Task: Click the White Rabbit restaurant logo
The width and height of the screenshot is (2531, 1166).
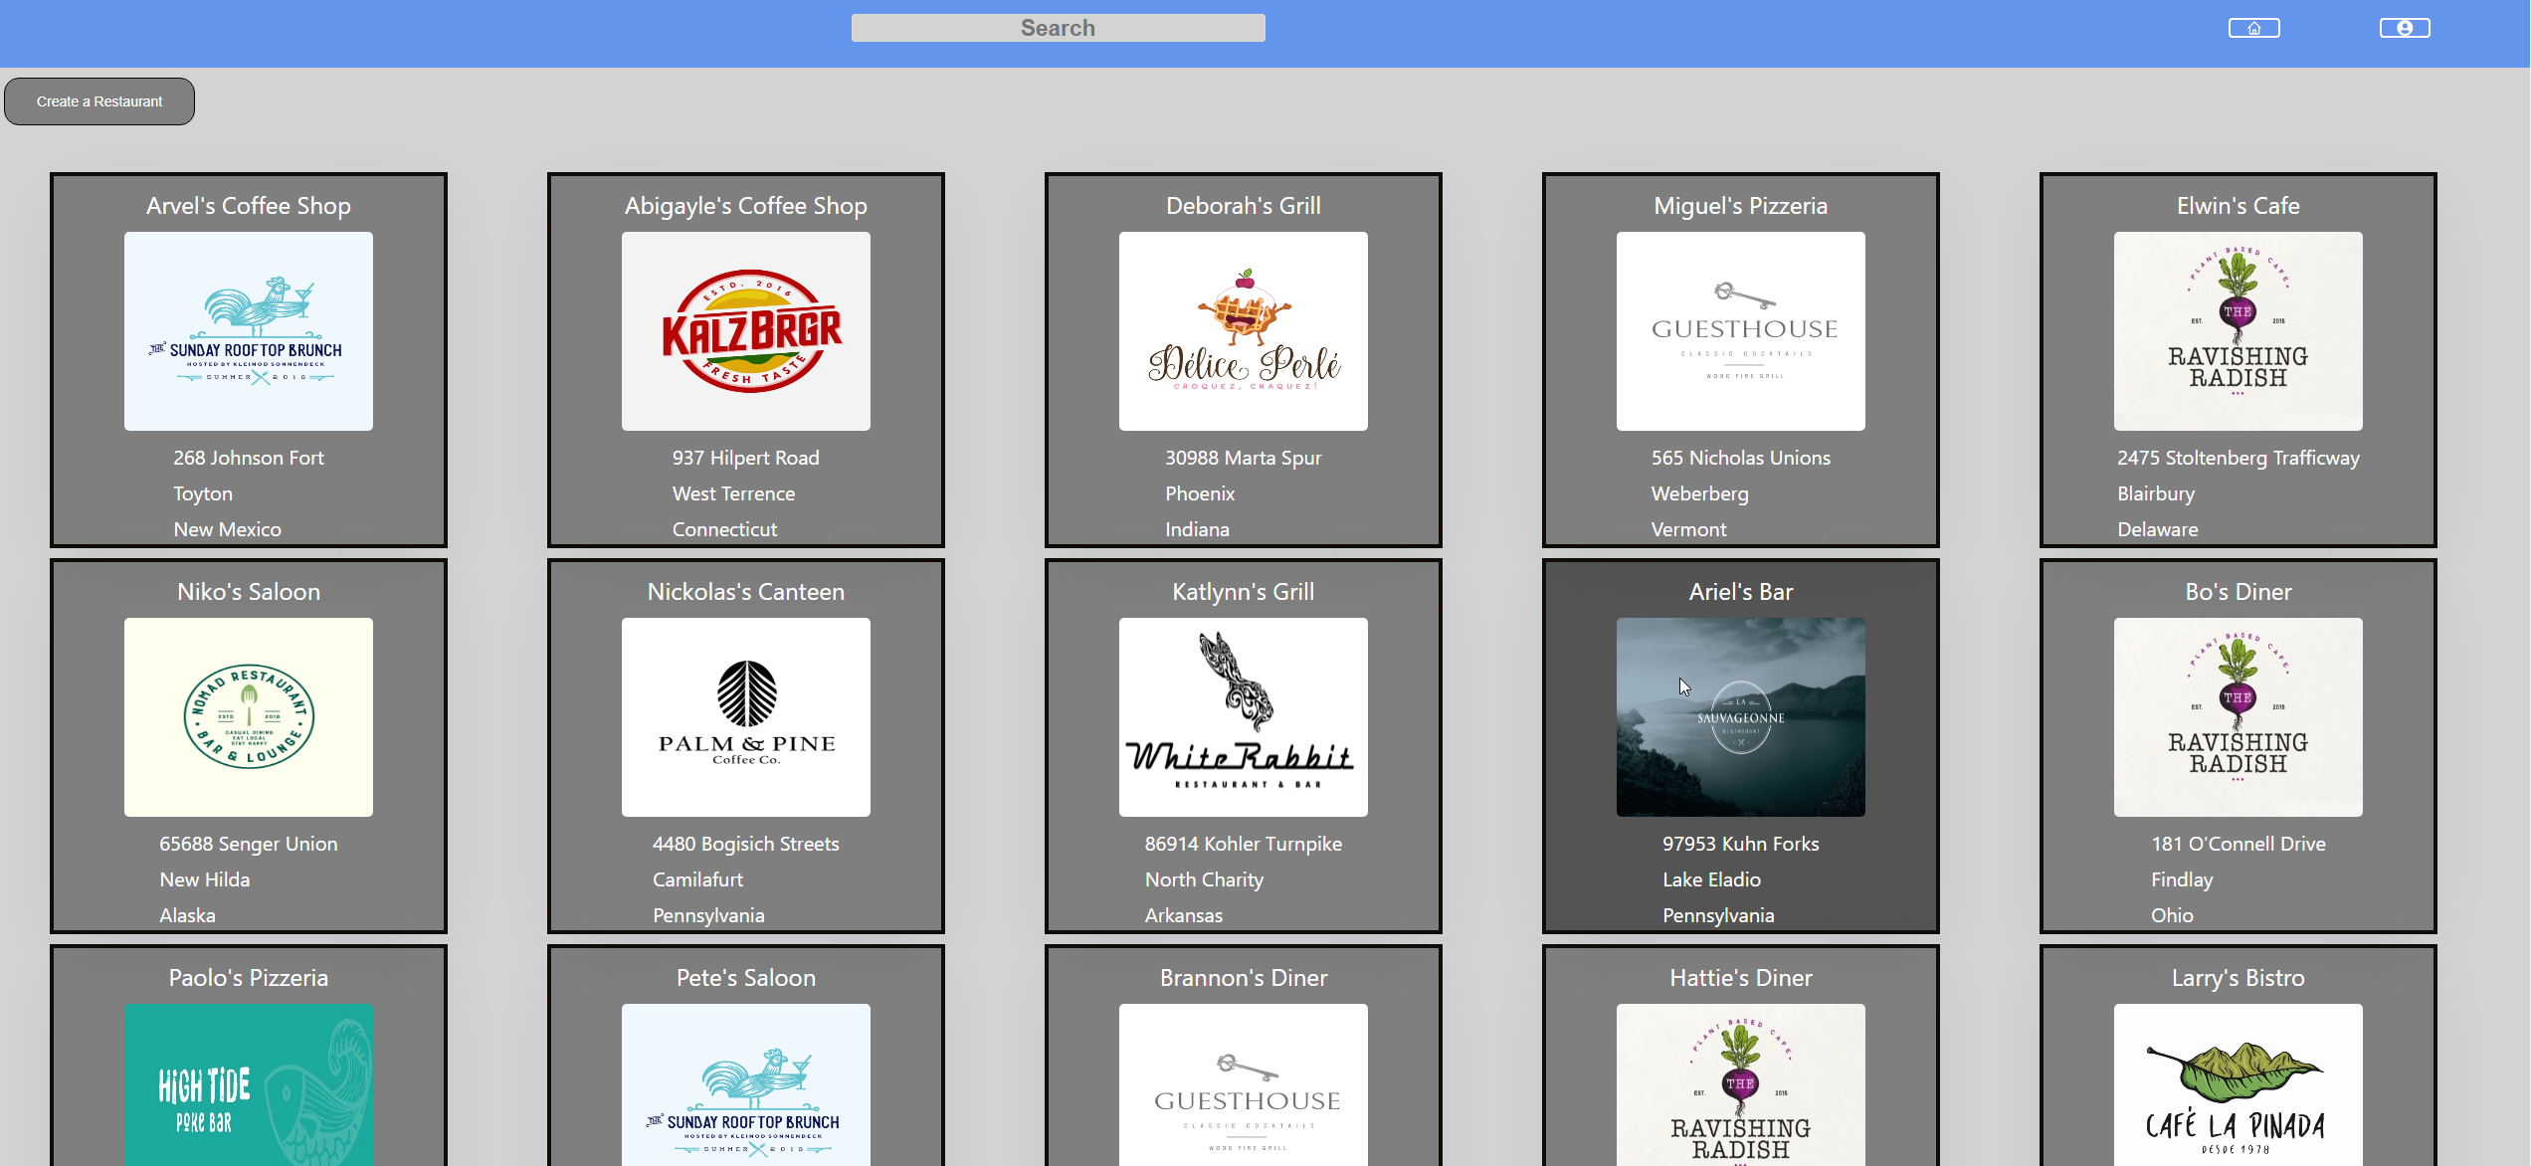Action: click(1244, 717)
